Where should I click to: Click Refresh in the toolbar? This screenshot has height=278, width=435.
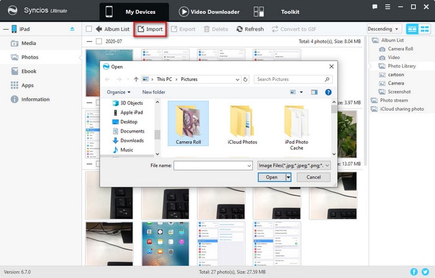point(250,29)
